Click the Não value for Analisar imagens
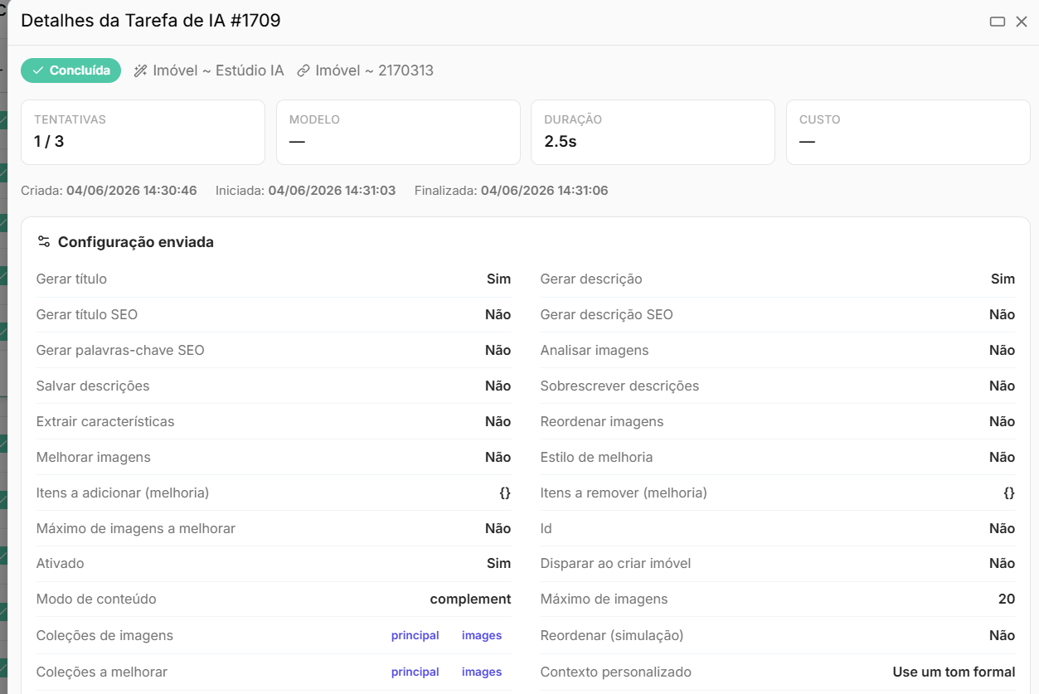 pyautogui.click(x=1003, y=351)
